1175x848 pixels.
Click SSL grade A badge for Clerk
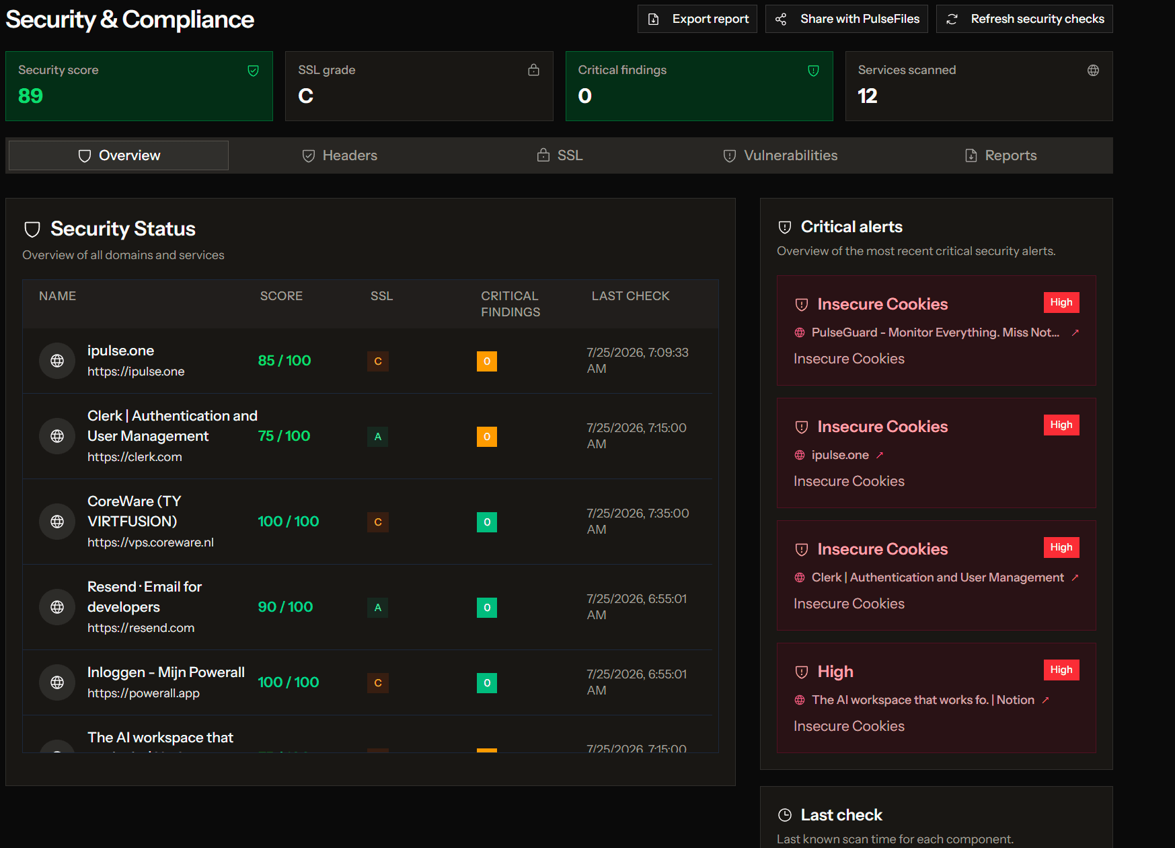pos(378,437)
